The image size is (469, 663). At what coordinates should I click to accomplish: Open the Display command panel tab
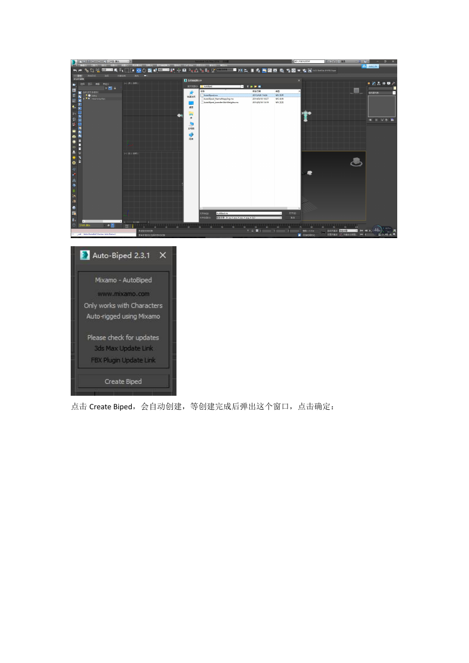[x=388, y=83]
